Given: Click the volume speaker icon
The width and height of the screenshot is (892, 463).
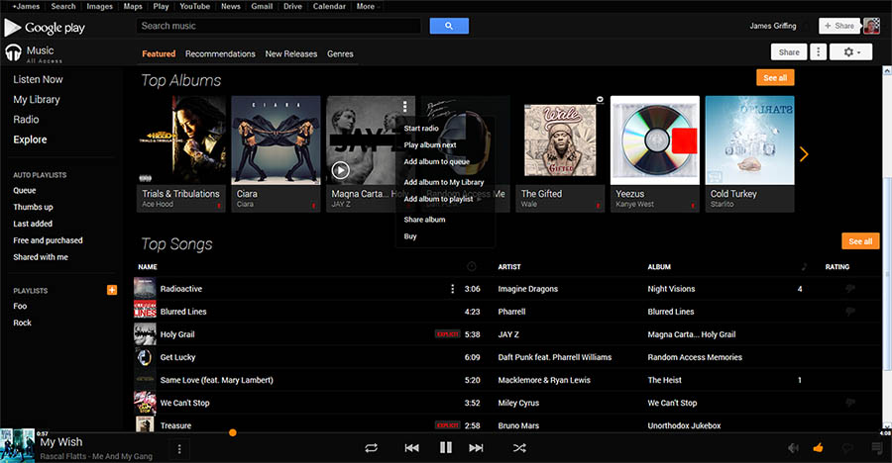Looking at the screenshot, I should tap(793, 448).
